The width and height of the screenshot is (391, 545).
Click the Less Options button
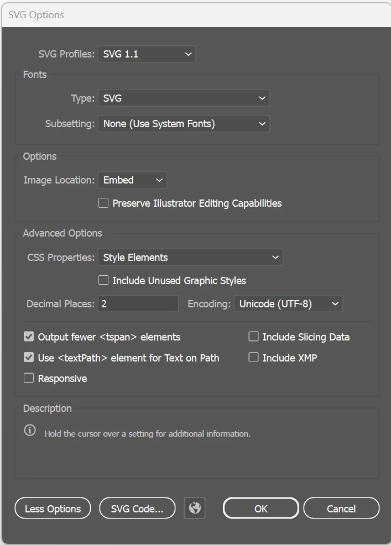tap(53, 509)
